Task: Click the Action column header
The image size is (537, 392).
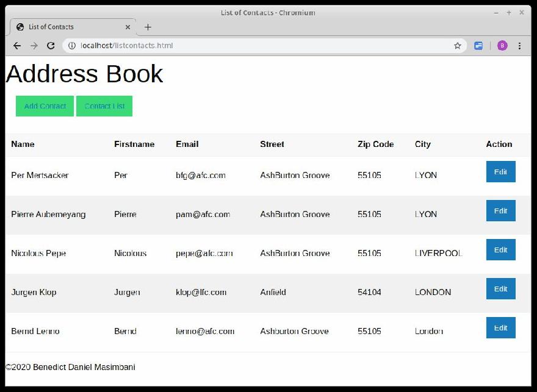Action: 499,144
